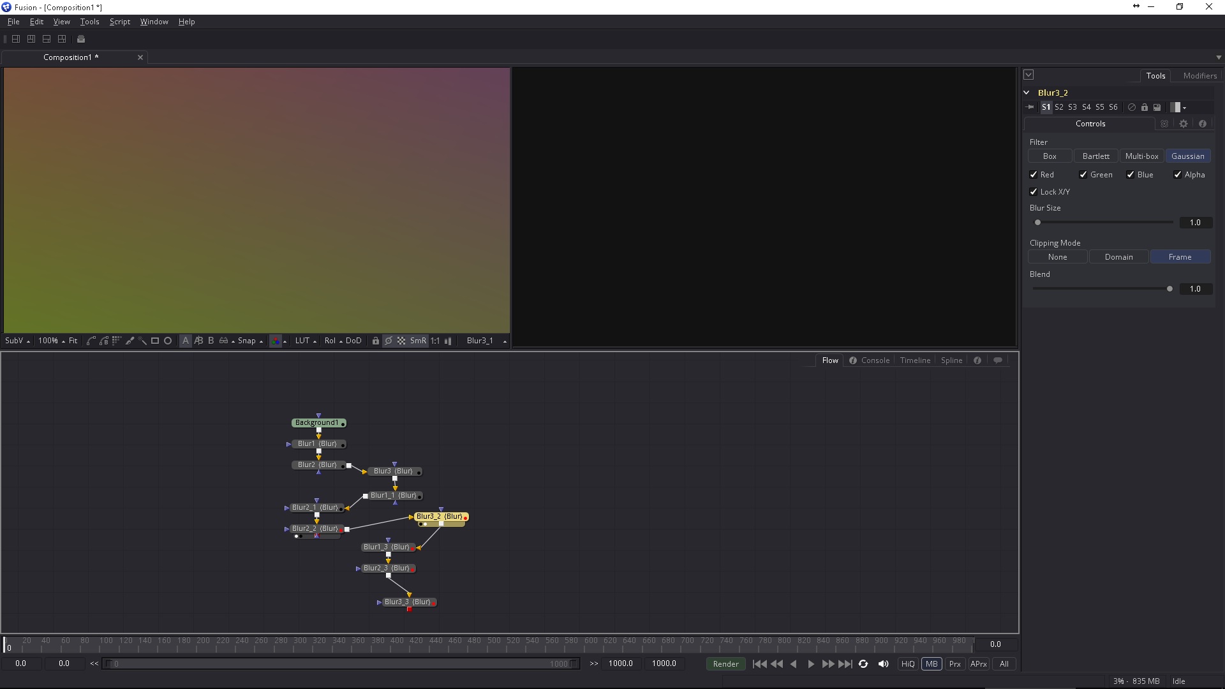
Task: Click the control panel collapse checkbox arrow
Action: [x=1028, y=75]
